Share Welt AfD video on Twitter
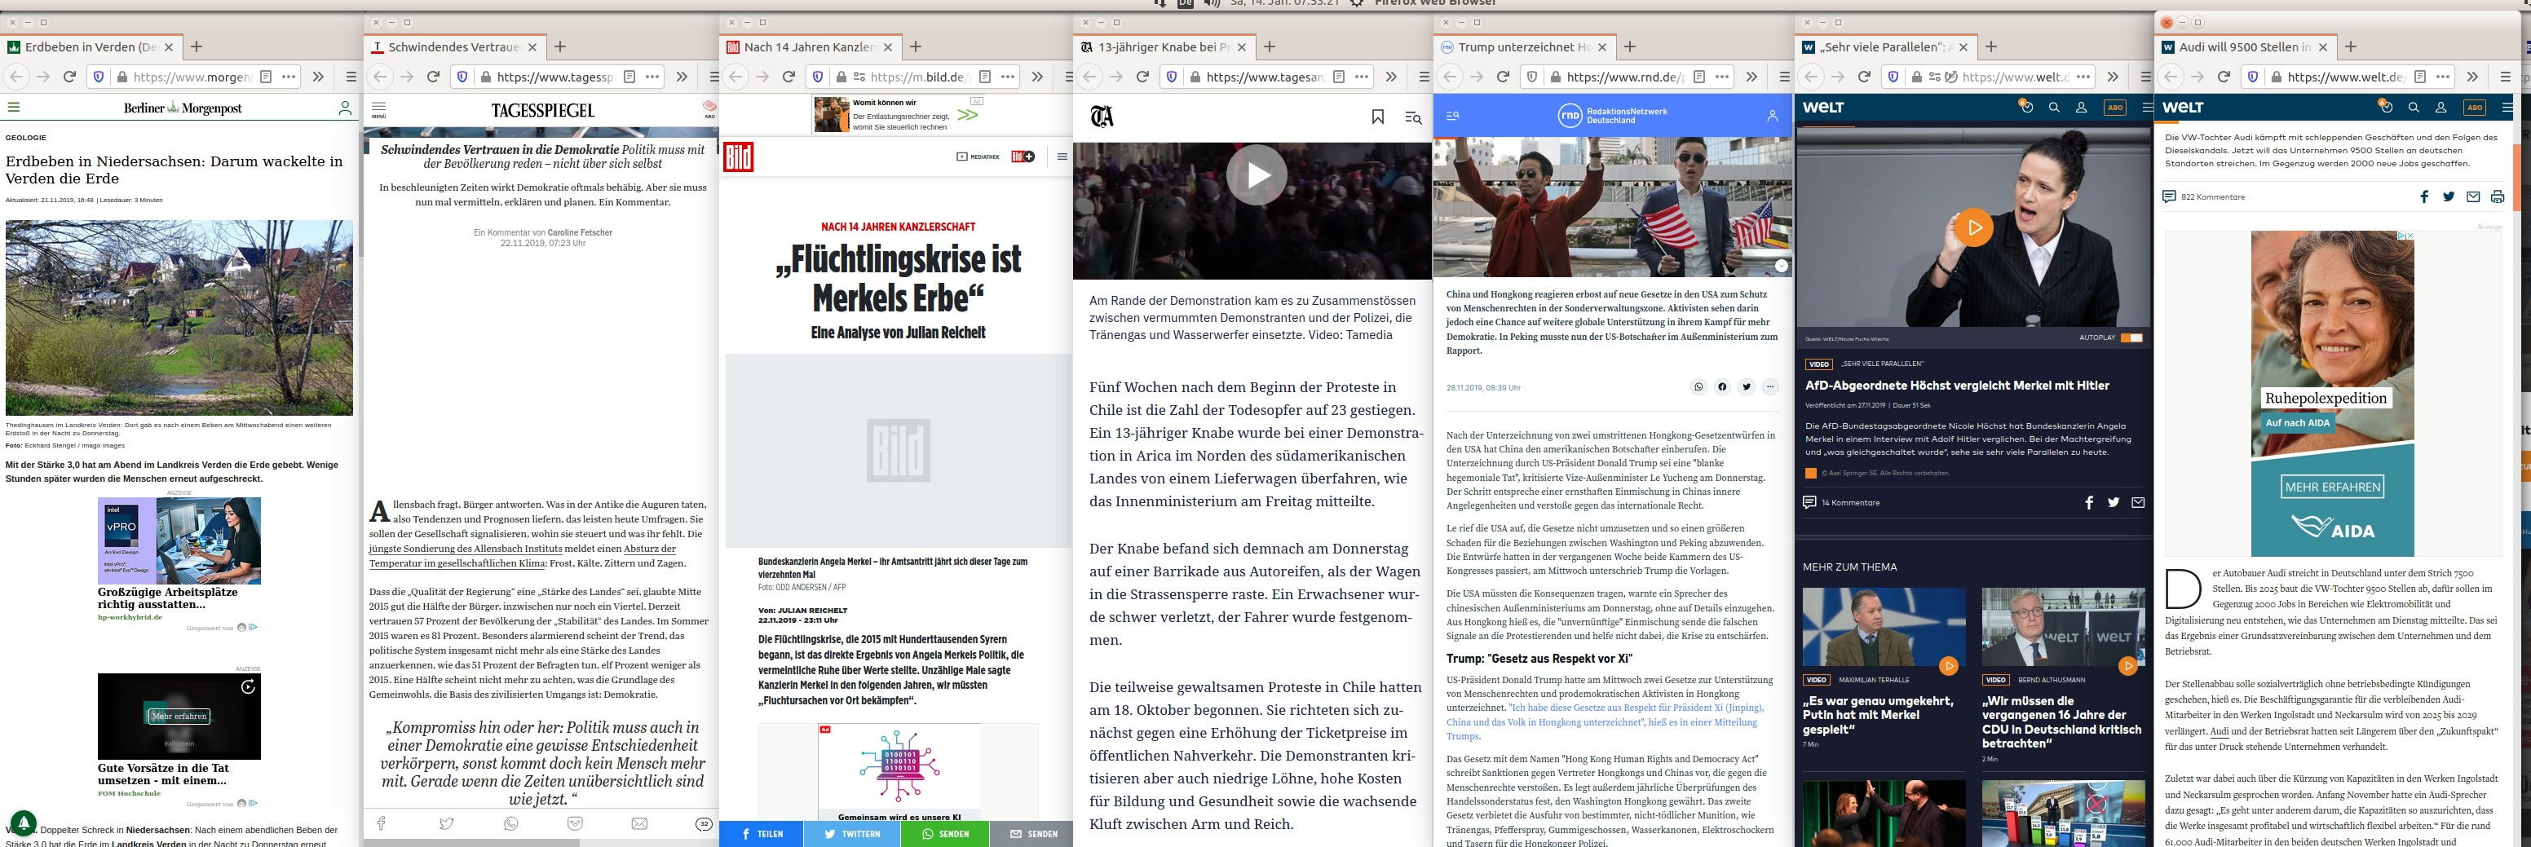 tap(2114, 502)
